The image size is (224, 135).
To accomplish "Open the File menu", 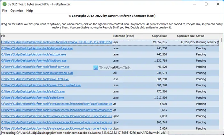I will (4, 11).
